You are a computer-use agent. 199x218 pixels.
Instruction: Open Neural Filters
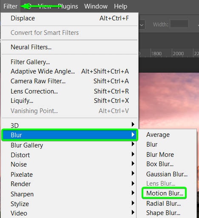coord(69,47)
